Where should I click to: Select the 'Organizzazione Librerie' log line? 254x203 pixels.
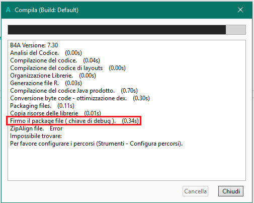[53, 76]
